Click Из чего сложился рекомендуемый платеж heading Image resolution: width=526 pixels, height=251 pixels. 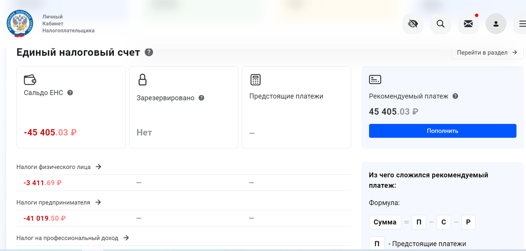click(429, 180)
